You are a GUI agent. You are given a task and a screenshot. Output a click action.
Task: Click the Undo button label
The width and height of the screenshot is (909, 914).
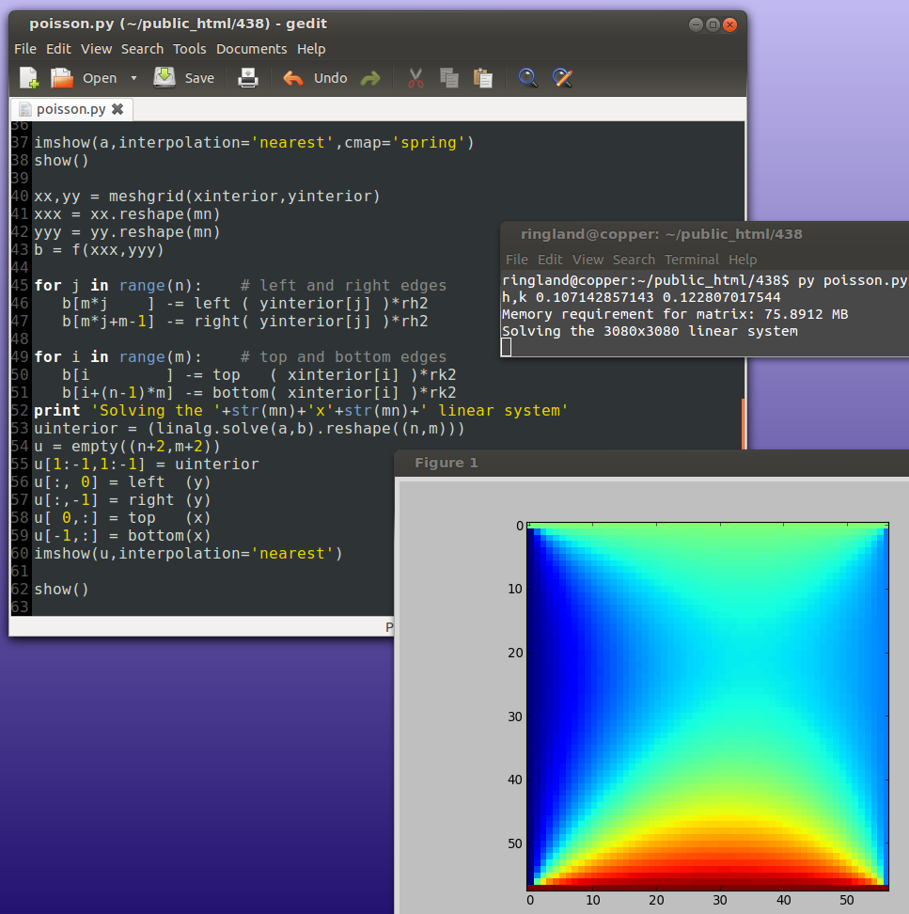tap(330, 78)
